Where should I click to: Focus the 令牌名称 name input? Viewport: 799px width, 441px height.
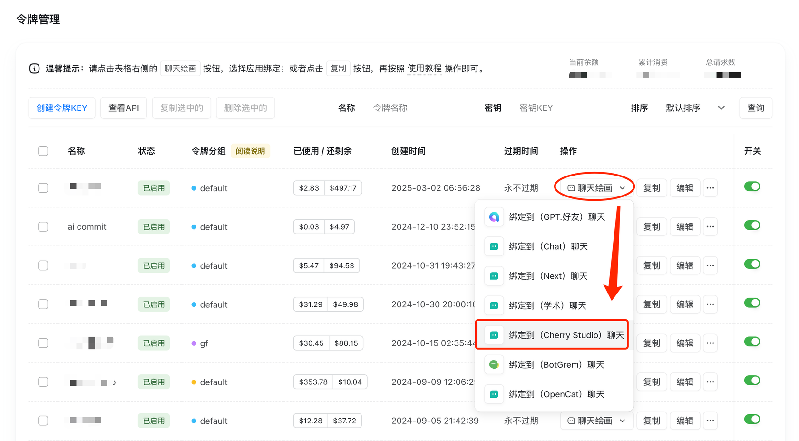coord(419,108)
